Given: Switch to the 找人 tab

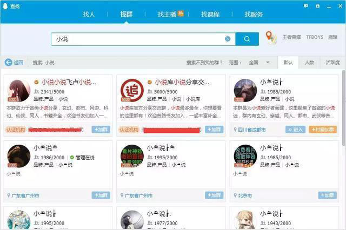Looking at the screenshot, I should 89,15.
